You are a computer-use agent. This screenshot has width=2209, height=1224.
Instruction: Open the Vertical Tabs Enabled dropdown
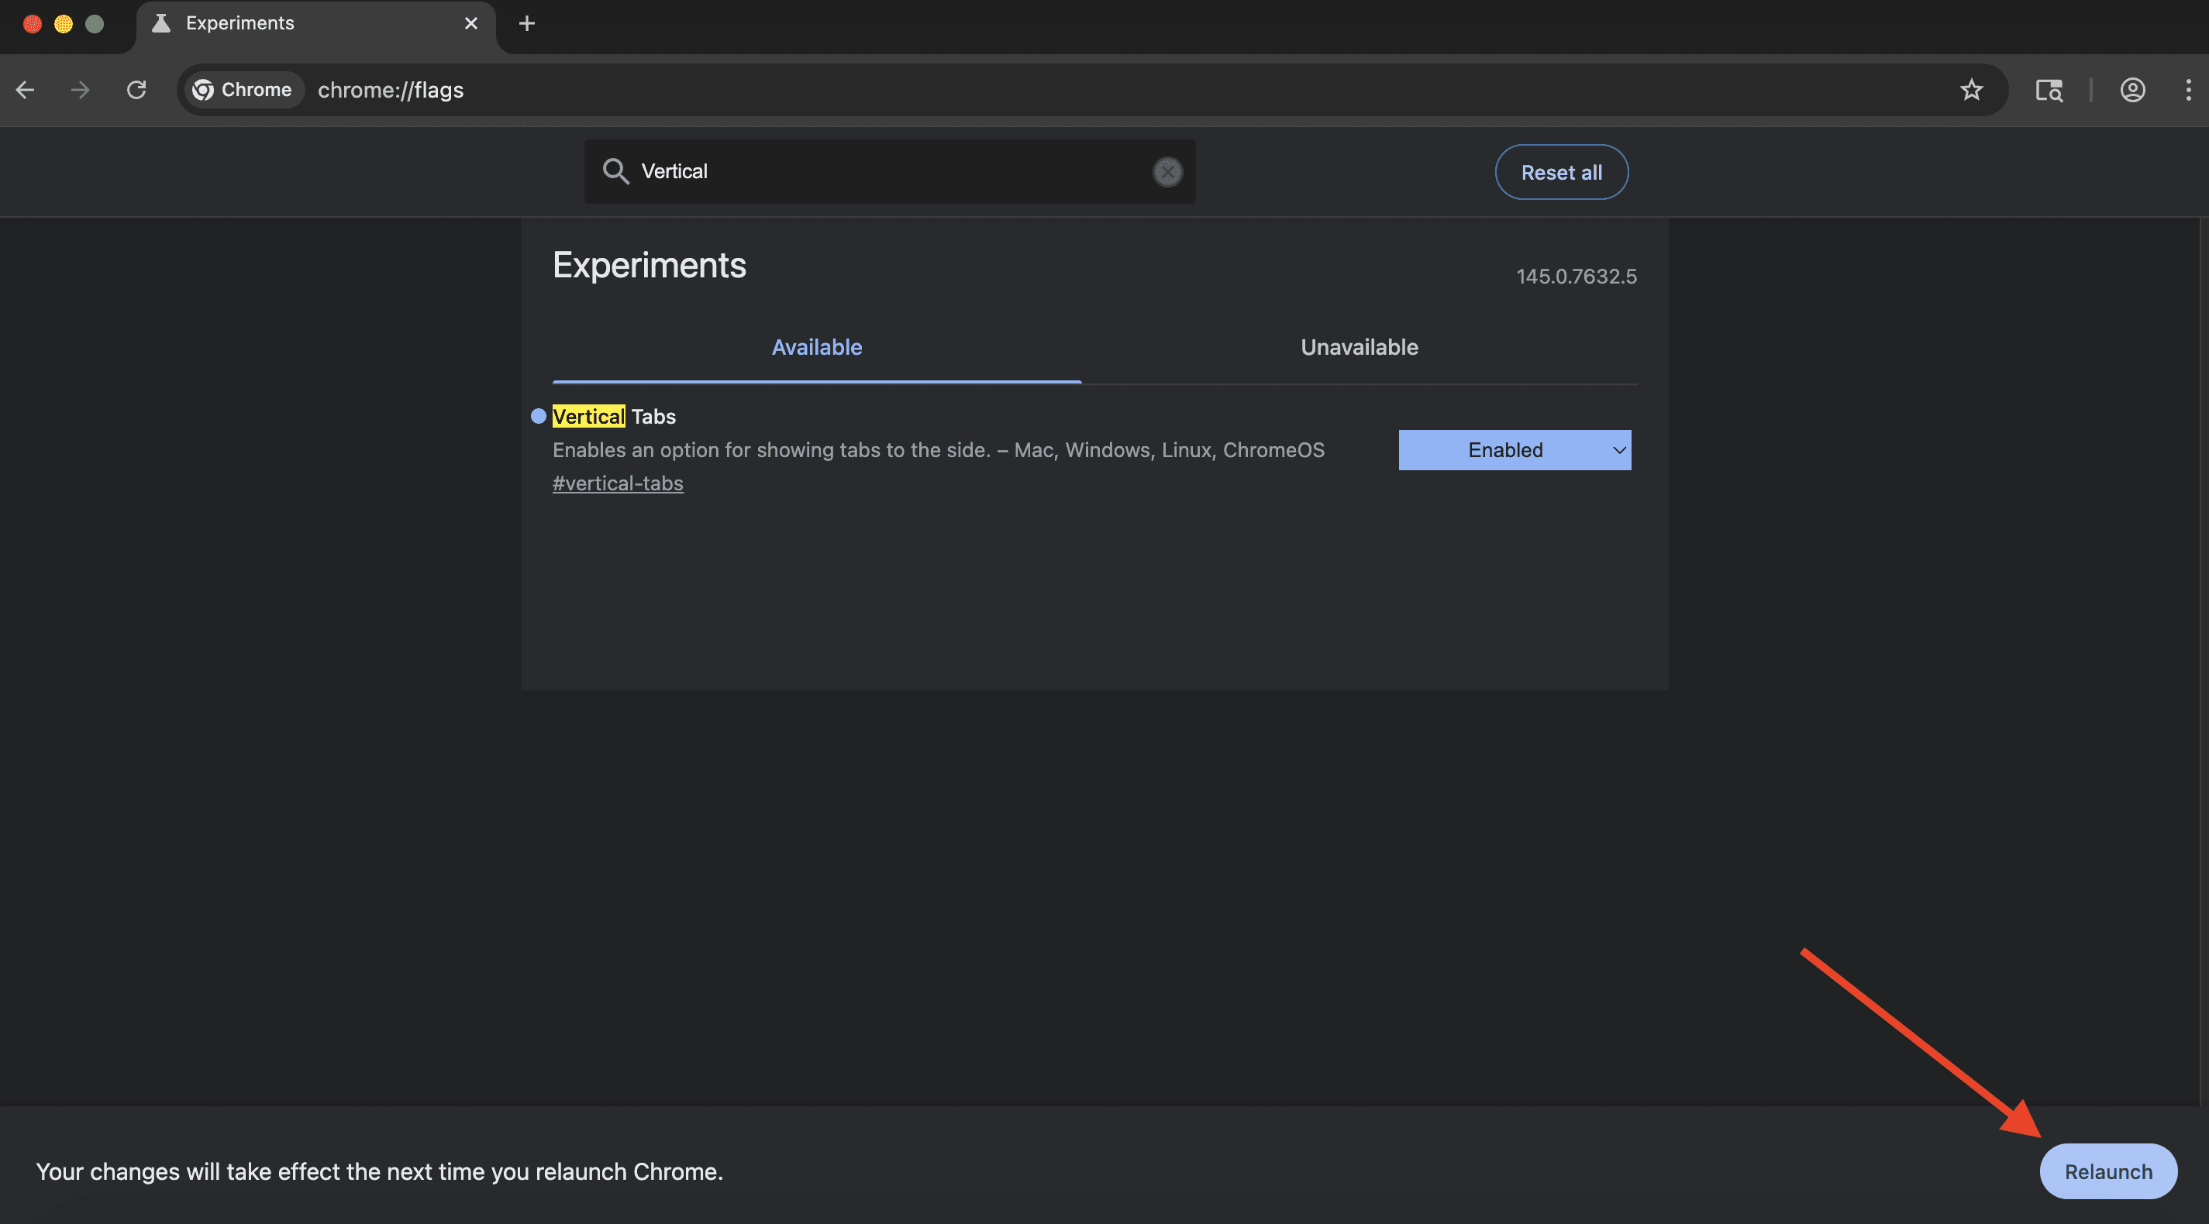(x=1514, y=450)
